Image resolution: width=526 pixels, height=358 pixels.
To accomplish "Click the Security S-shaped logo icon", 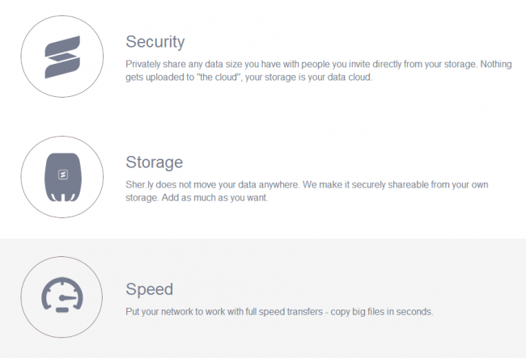I will tap(62, 57).
